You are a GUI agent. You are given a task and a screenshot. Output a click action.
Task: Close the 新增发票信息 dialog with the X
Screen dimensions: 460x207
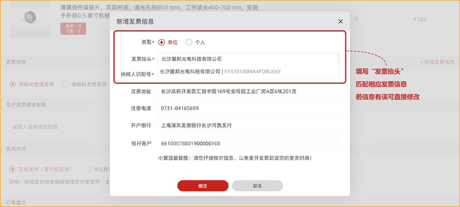(341, 21)
